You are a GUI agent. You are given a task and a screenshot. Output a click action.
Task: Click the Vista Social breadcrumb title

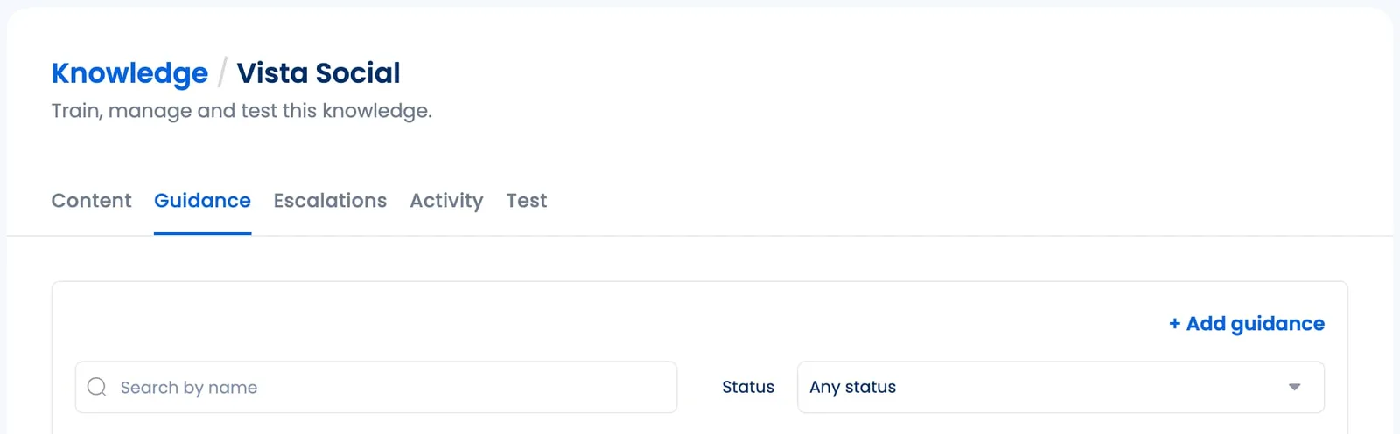tap(318, 73)
